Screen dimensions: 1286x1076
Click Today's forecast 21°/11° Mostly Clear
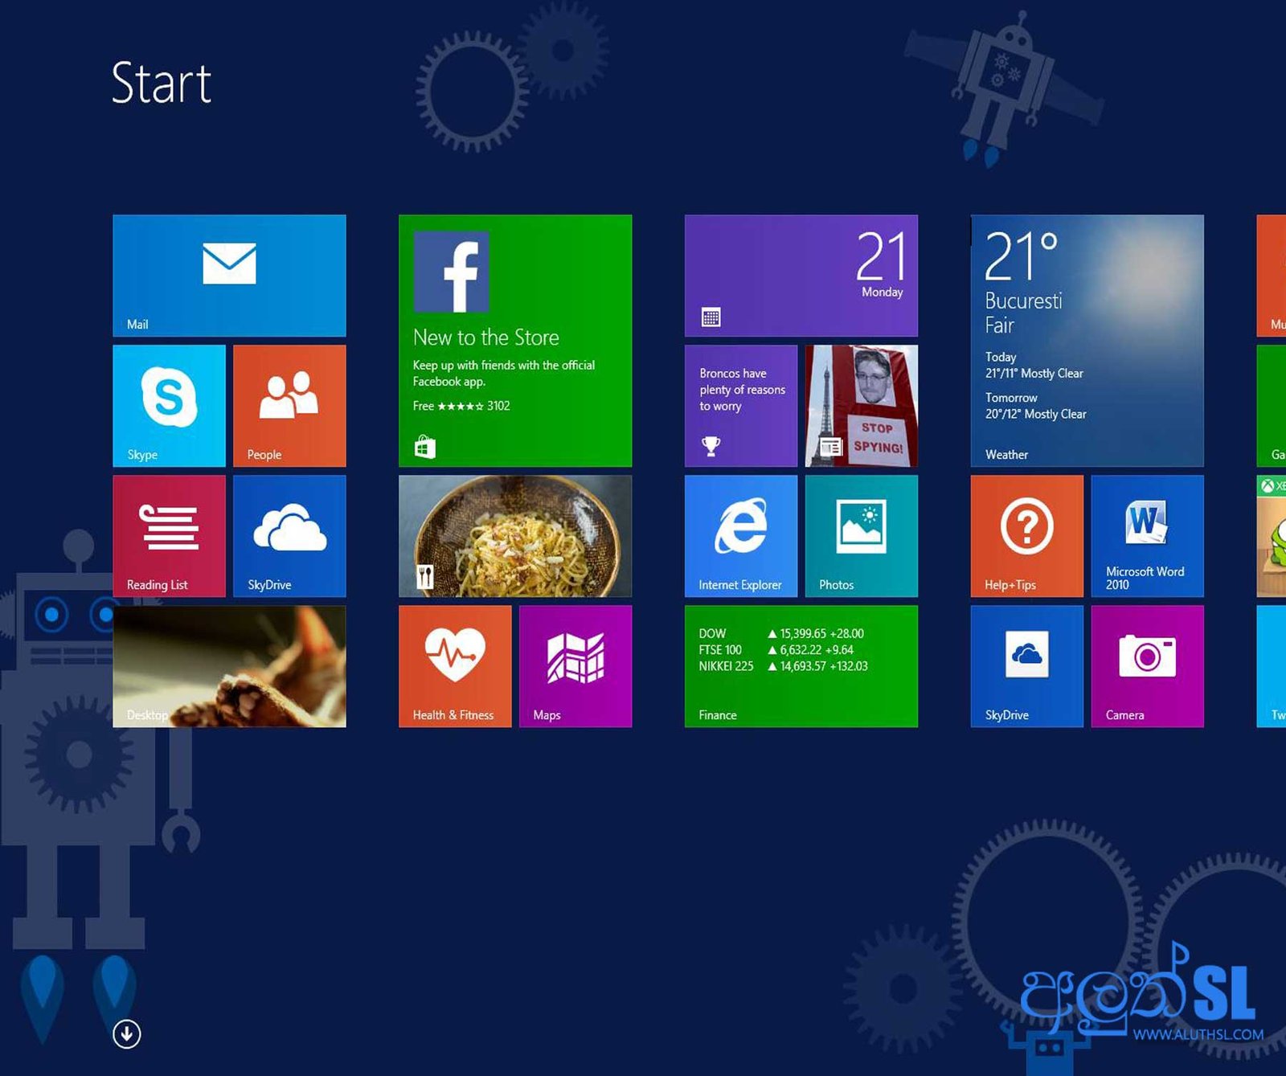pos(1034,365)
